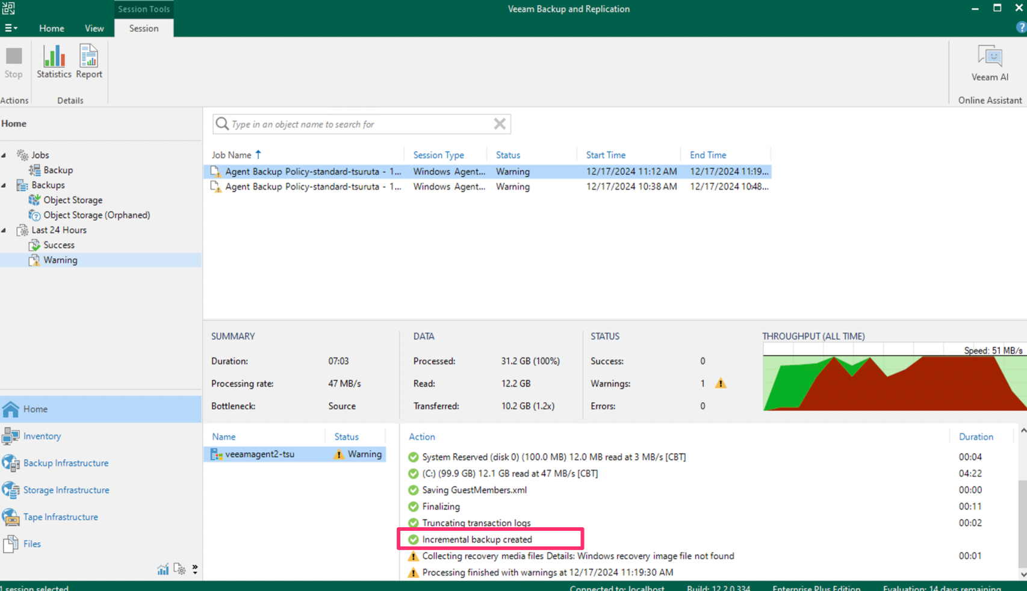Image resolution: width=1027 pixels, height=591 pixels.
Task: Click the throughput graph
Action: pos(895,377)
